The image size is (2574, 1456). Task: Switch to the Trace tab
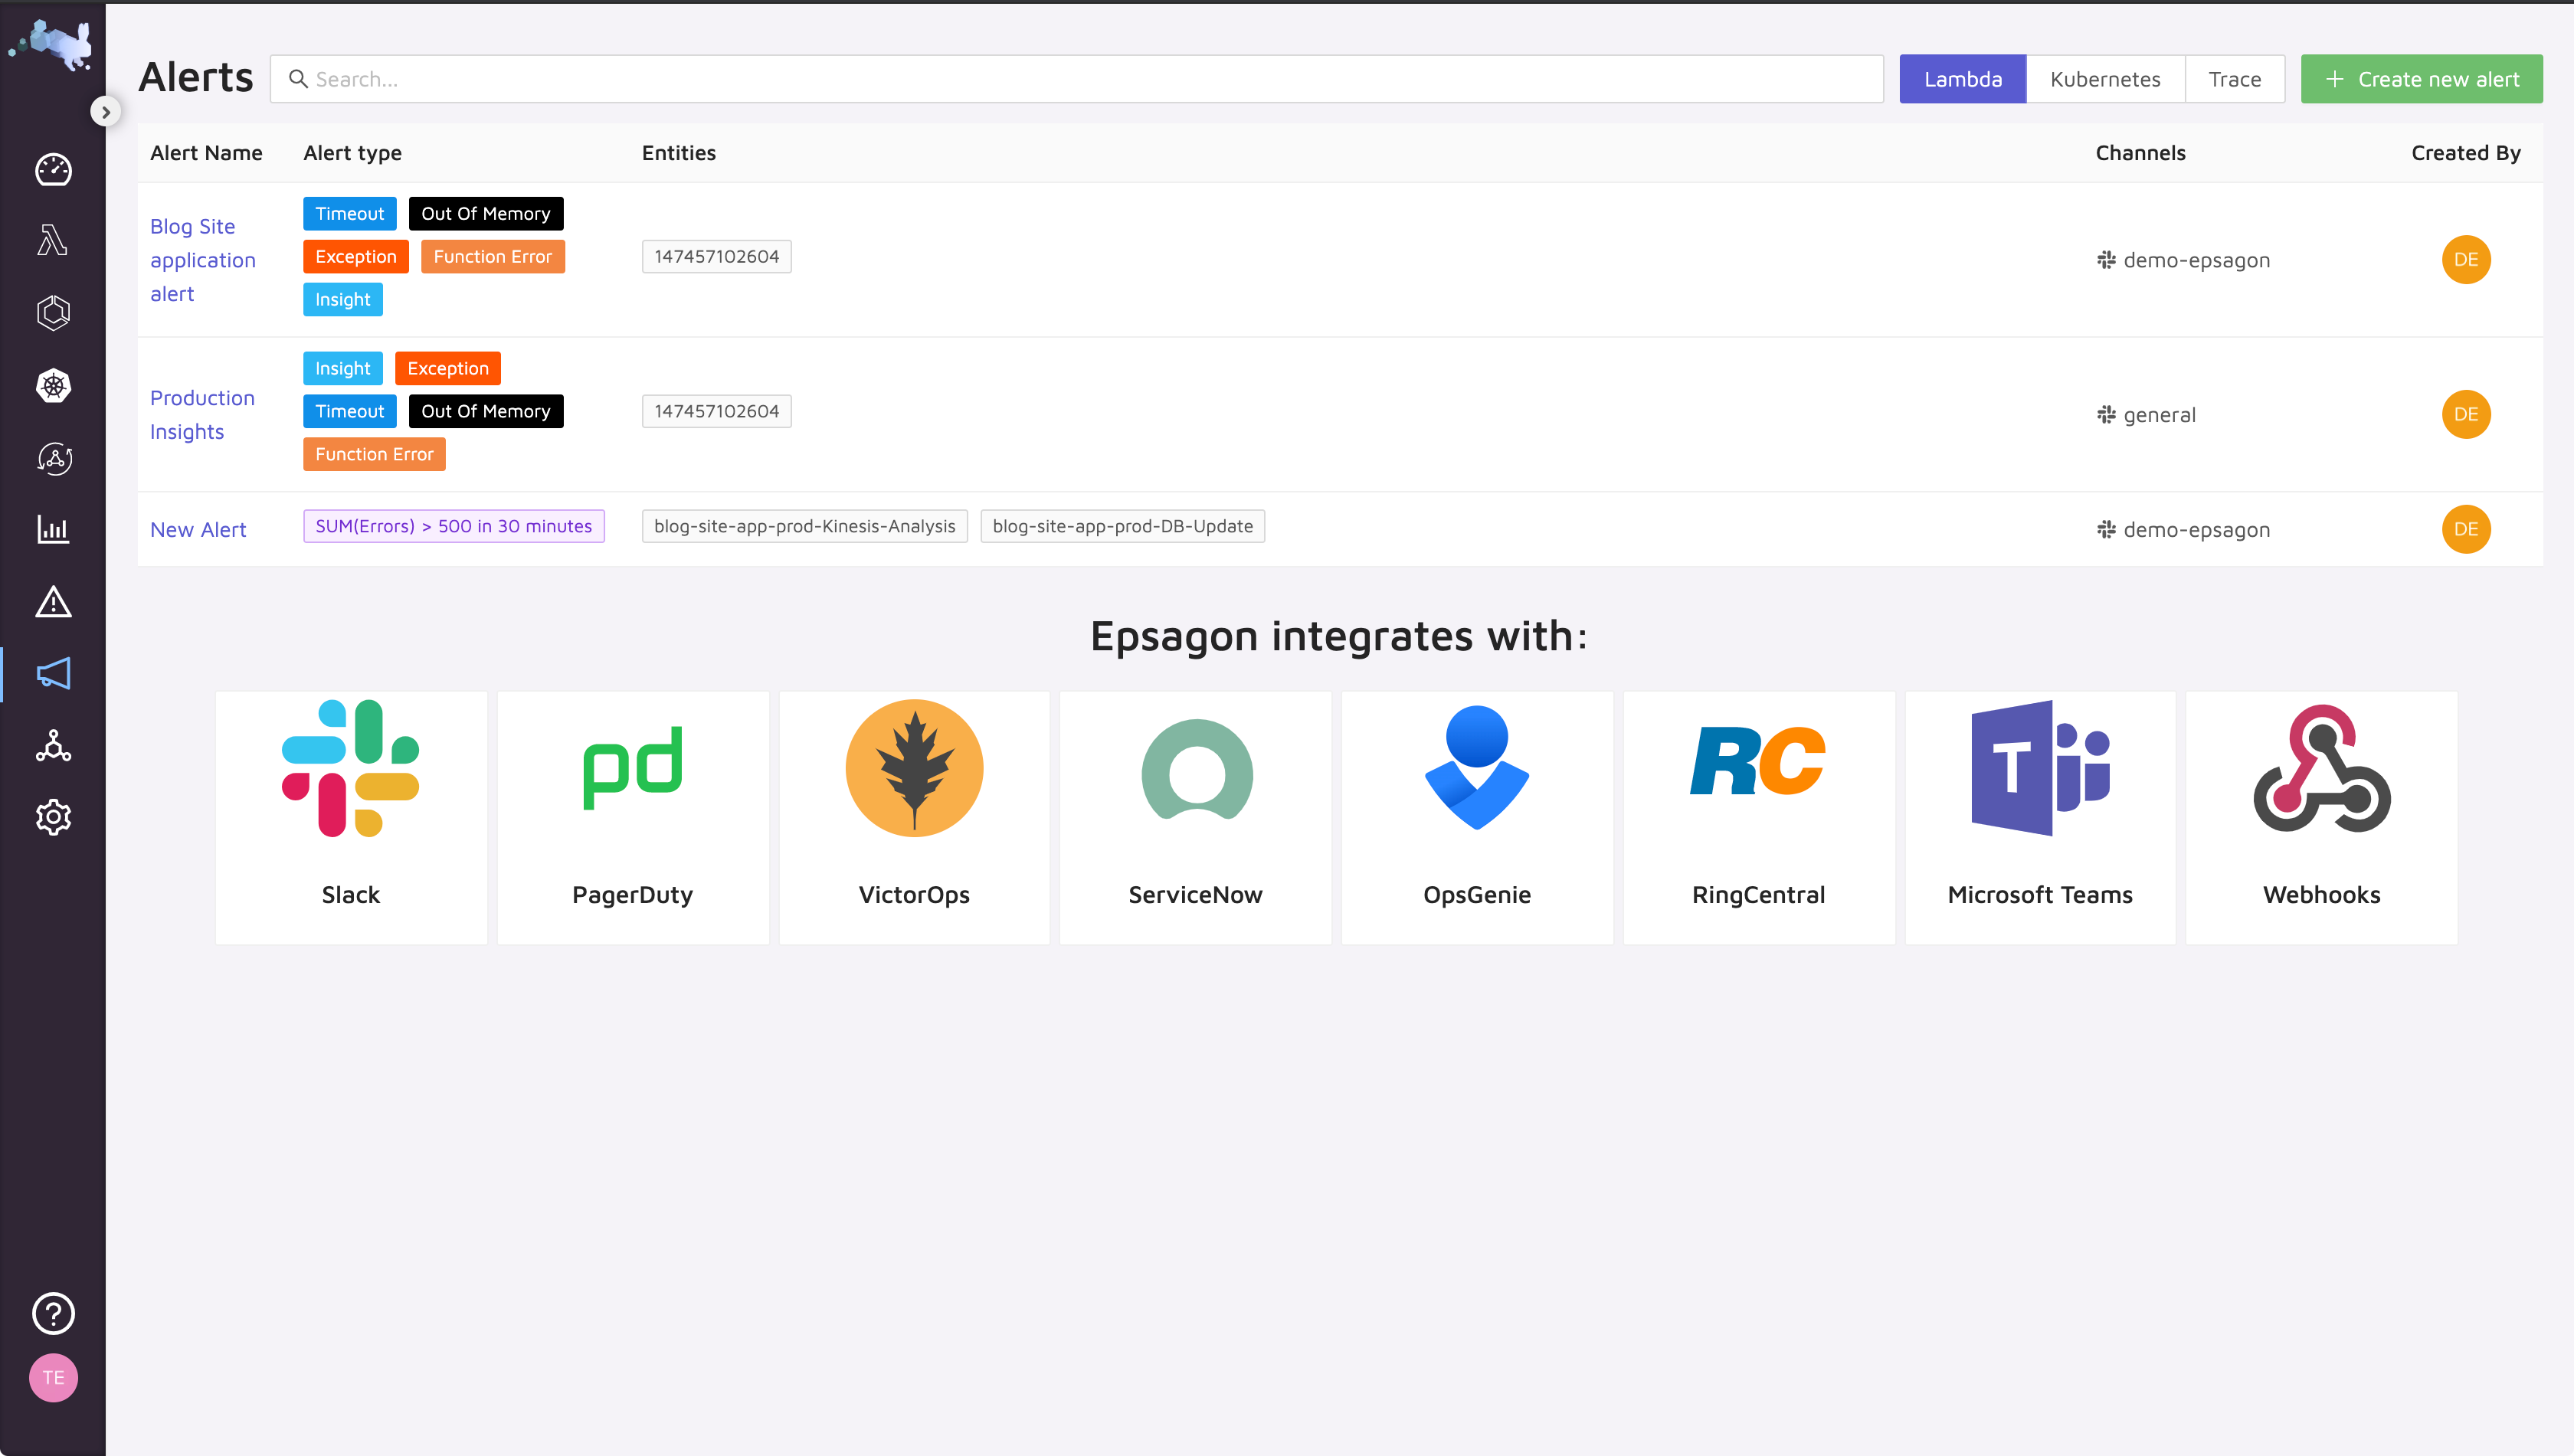[2234, 79]
